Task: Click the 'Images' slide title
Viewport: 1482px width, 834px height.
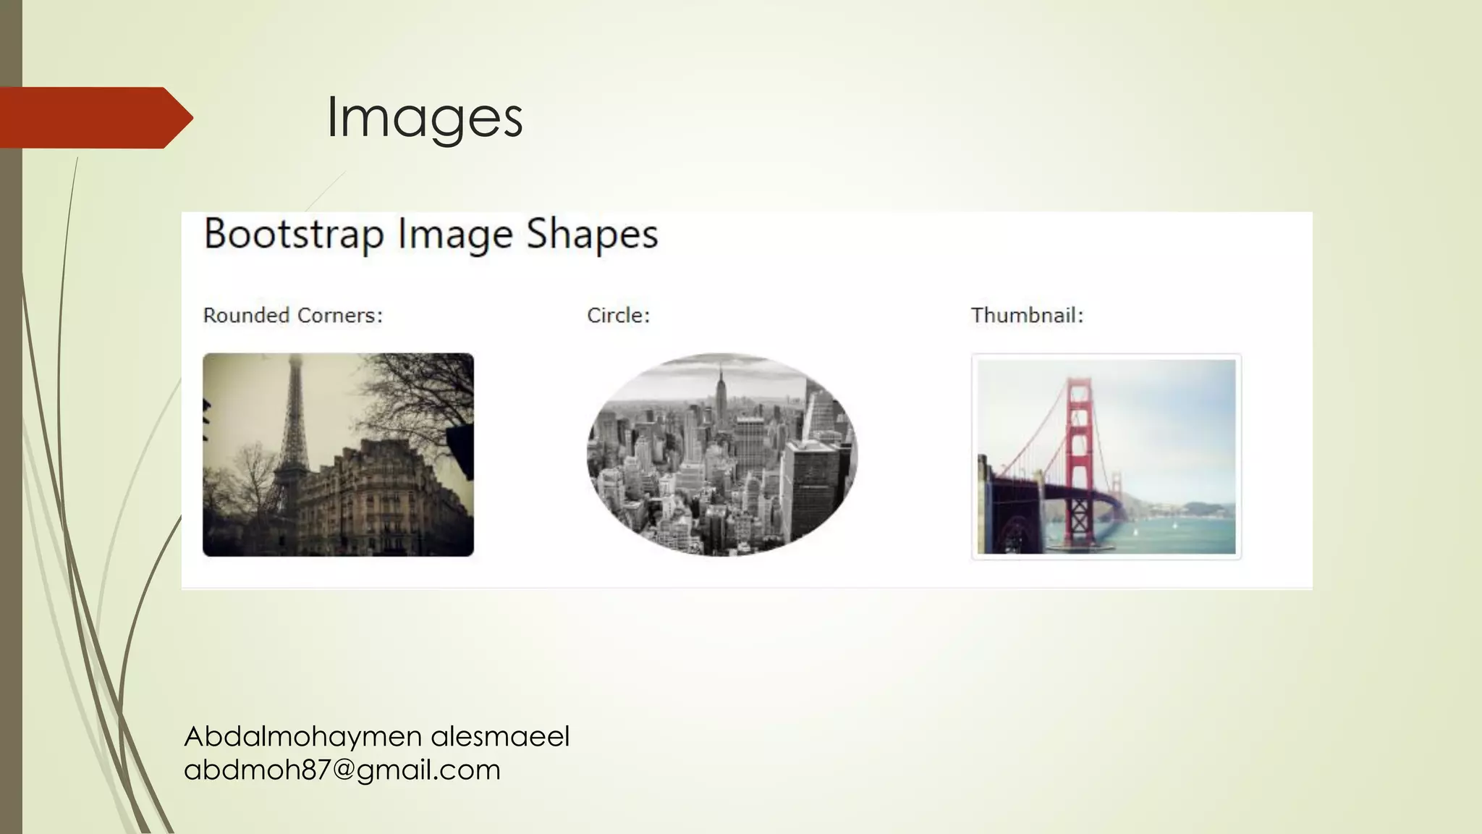Action: click(424, 117)
